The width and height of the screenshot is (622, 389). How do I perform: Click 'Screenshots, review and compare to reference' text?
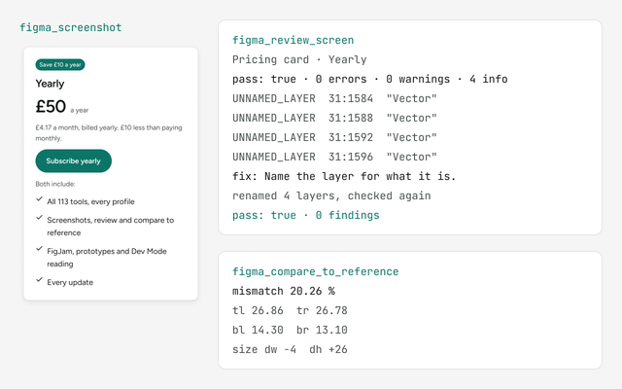[110, 227]
